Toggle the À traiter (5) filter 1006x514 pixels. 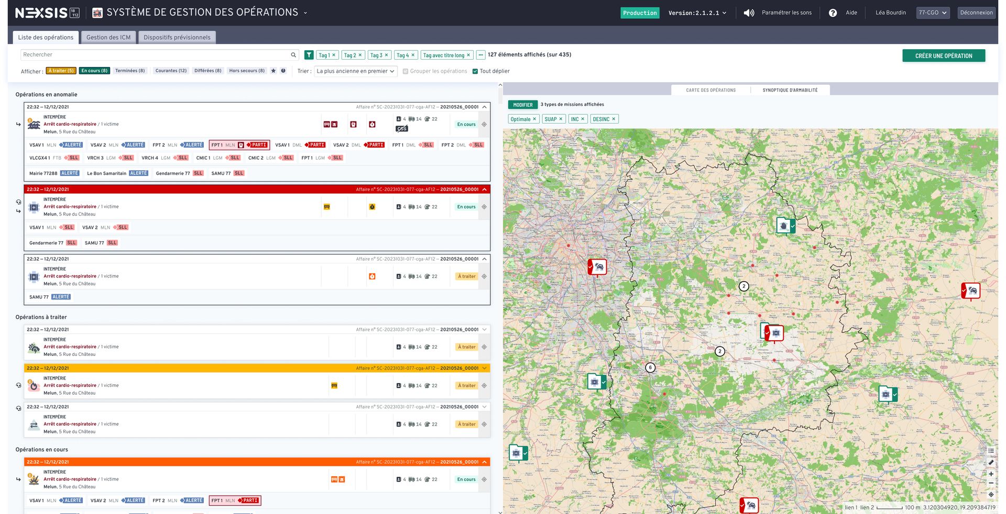[x=61, y=71]
